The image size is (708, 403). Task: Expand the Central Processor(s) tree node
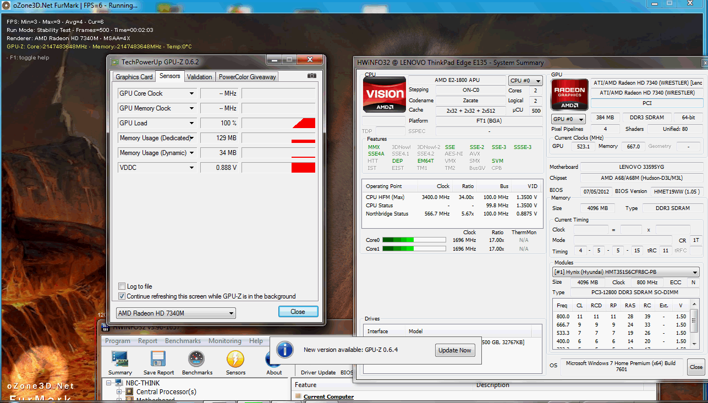click(119, 392)
